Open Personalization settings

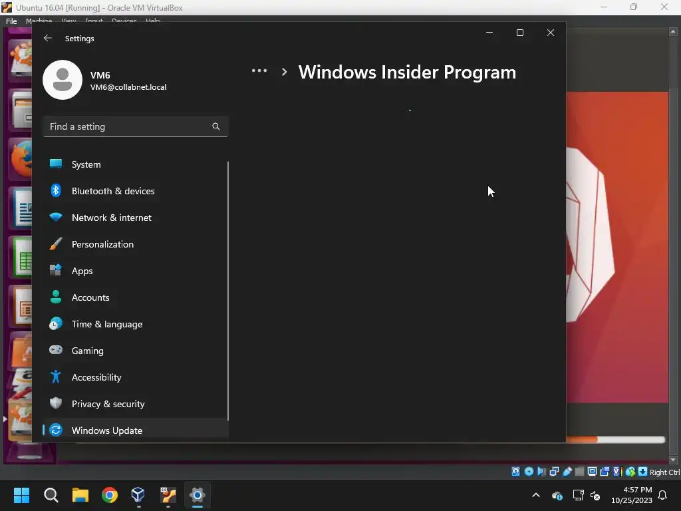click(136, 244)
